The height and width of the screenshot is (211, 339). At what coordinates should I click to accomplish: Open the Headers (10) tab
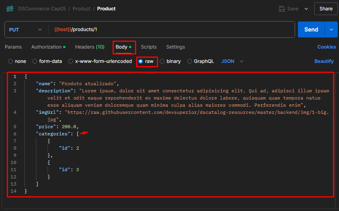[x=89, y=47]
